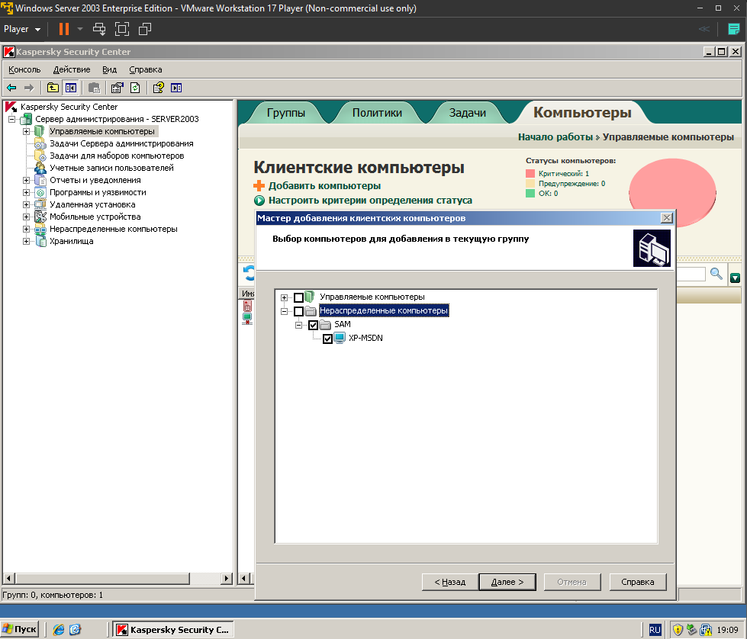Click right arrow of tree pane scrollbar
747x639 pixels.
227,579
